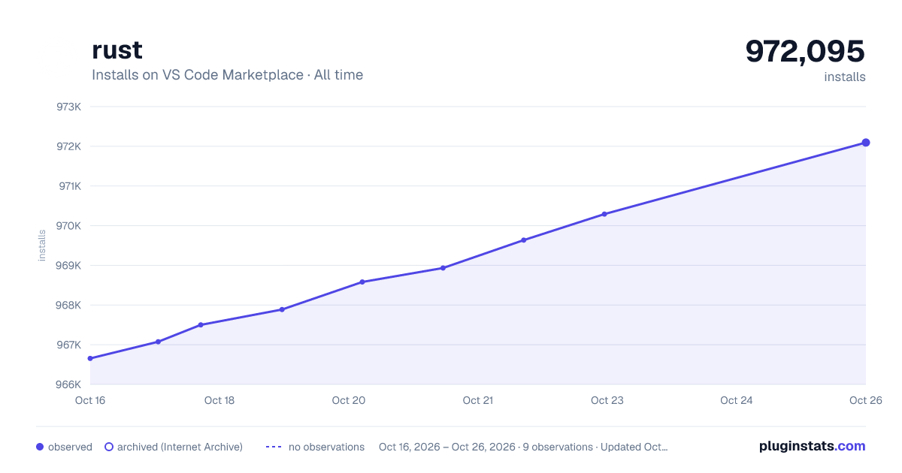Click the '971K' y-axis label
The height and width of the screenshot is (473, 902).
(68, 186)
